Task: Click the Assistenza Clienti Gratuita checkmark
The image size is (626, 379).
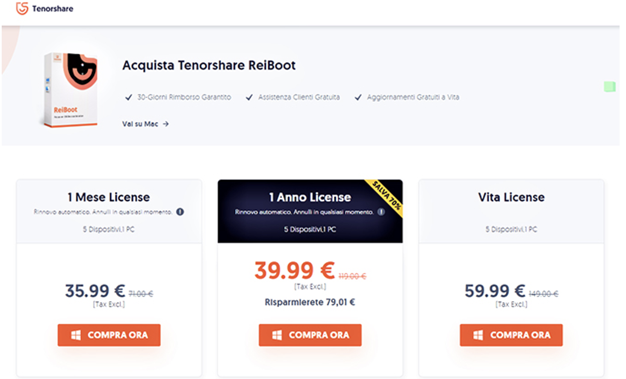Action: tap(249, 98)
